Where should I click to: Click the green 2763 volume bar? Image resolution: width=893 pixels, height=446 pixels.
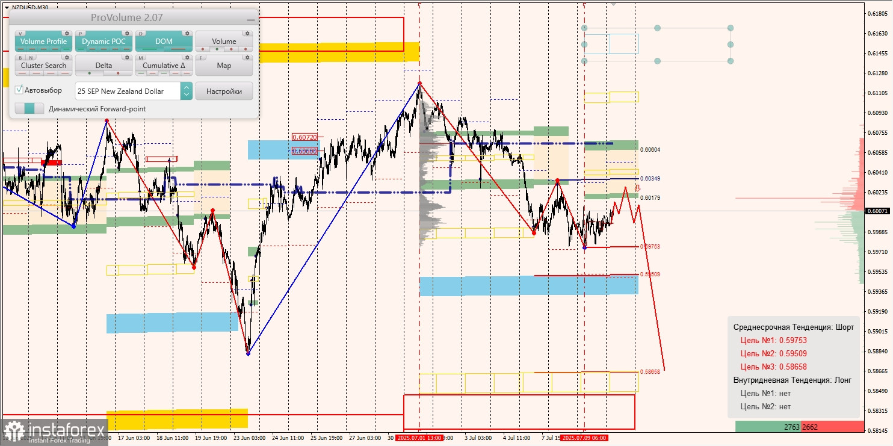768,426
